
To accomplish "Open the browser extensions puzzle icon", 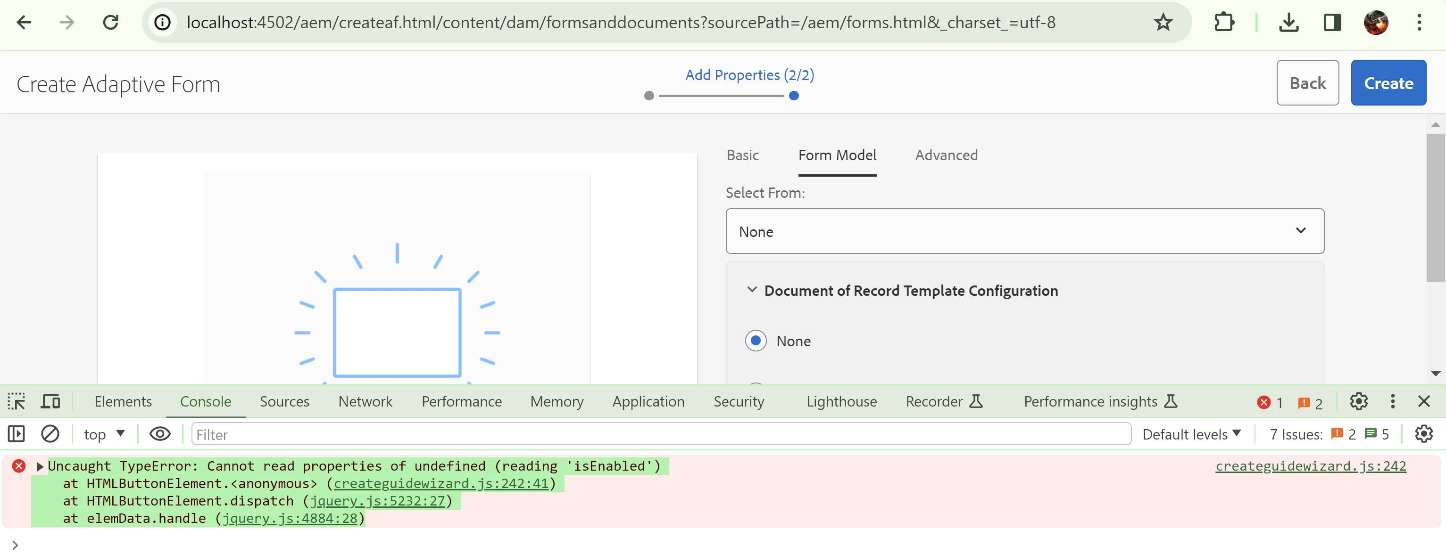I will [1224, 23].
